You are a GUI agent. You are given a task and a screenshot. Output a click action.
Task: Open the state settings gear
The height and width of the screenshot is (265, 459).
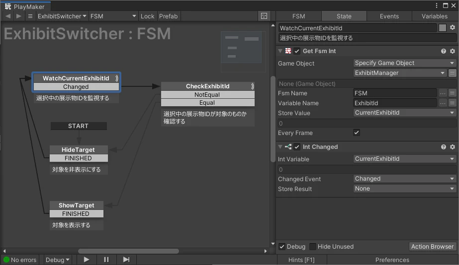tap(453, 27)
